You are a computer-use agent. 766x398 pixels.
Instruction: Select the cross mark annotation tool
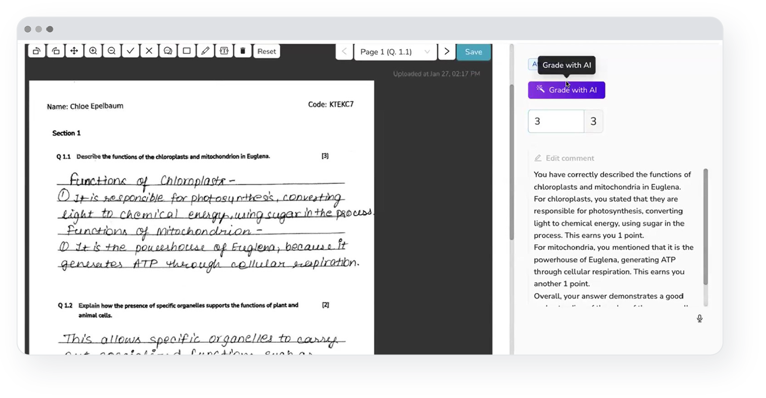(x=149, y=51)
